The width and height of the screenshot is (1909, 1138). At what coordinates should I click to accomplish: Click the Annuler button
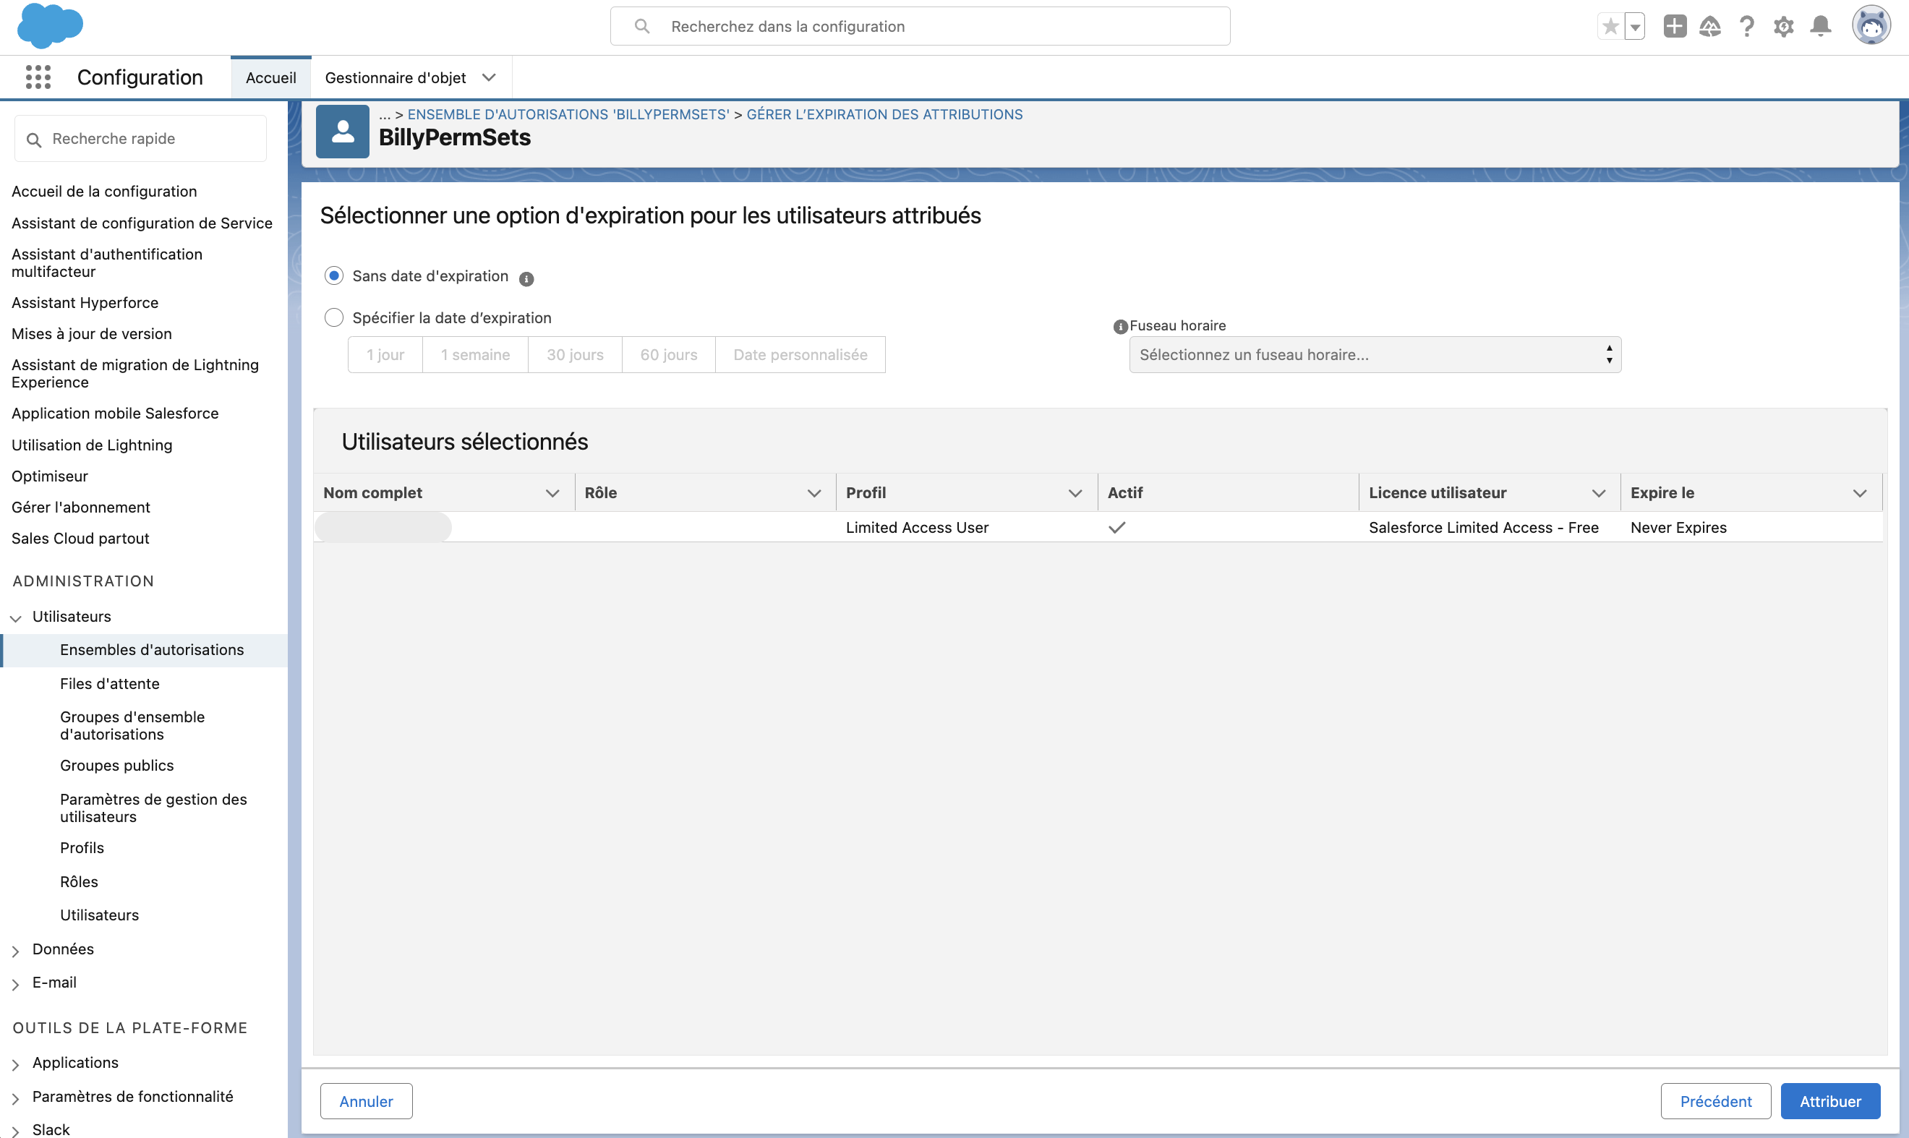366,1102
